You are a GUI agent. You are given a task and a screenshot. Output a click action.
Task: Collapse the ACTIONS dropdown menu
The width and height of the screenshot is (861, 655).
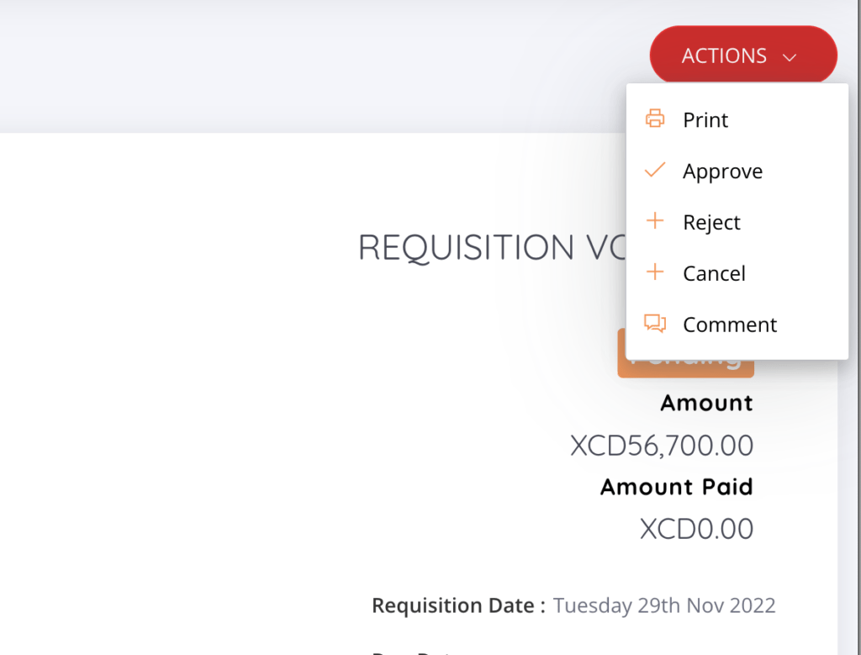click(742, 54)
